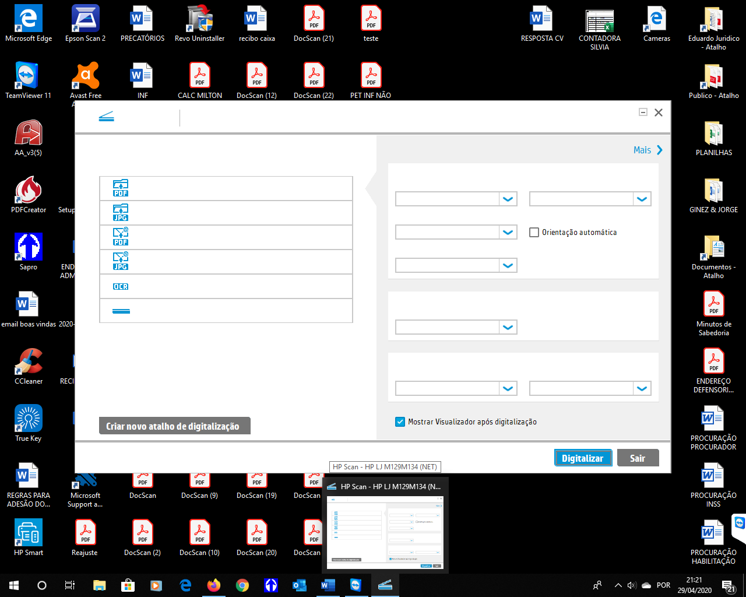746x597 pixels.
Task: Open dropdown left of Orientação automática checkbox
Action: (x=456, y=232)
